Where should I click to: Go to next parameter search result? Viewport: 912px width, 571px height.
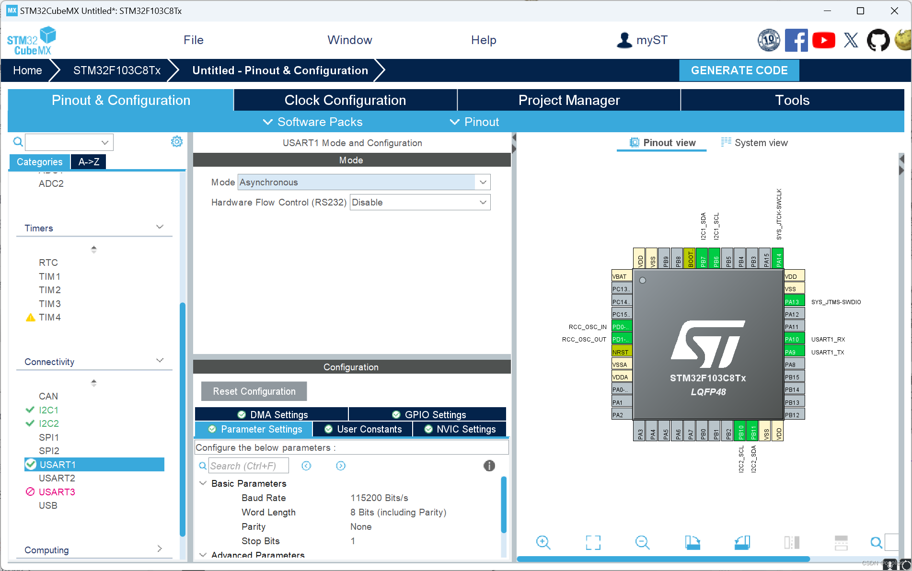click(x=341, y=466)
